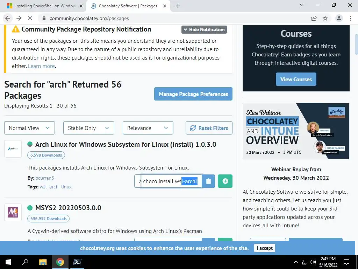The image size is (358, 269).
Task: Open the Relevance sort dropdown
Action: pos(148,128)
